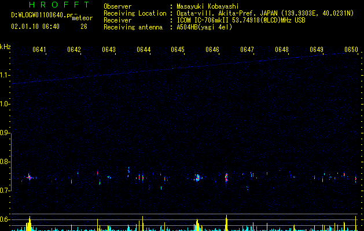Click the 0646 time marker
364x231 pixels.
tap(212, 50)
